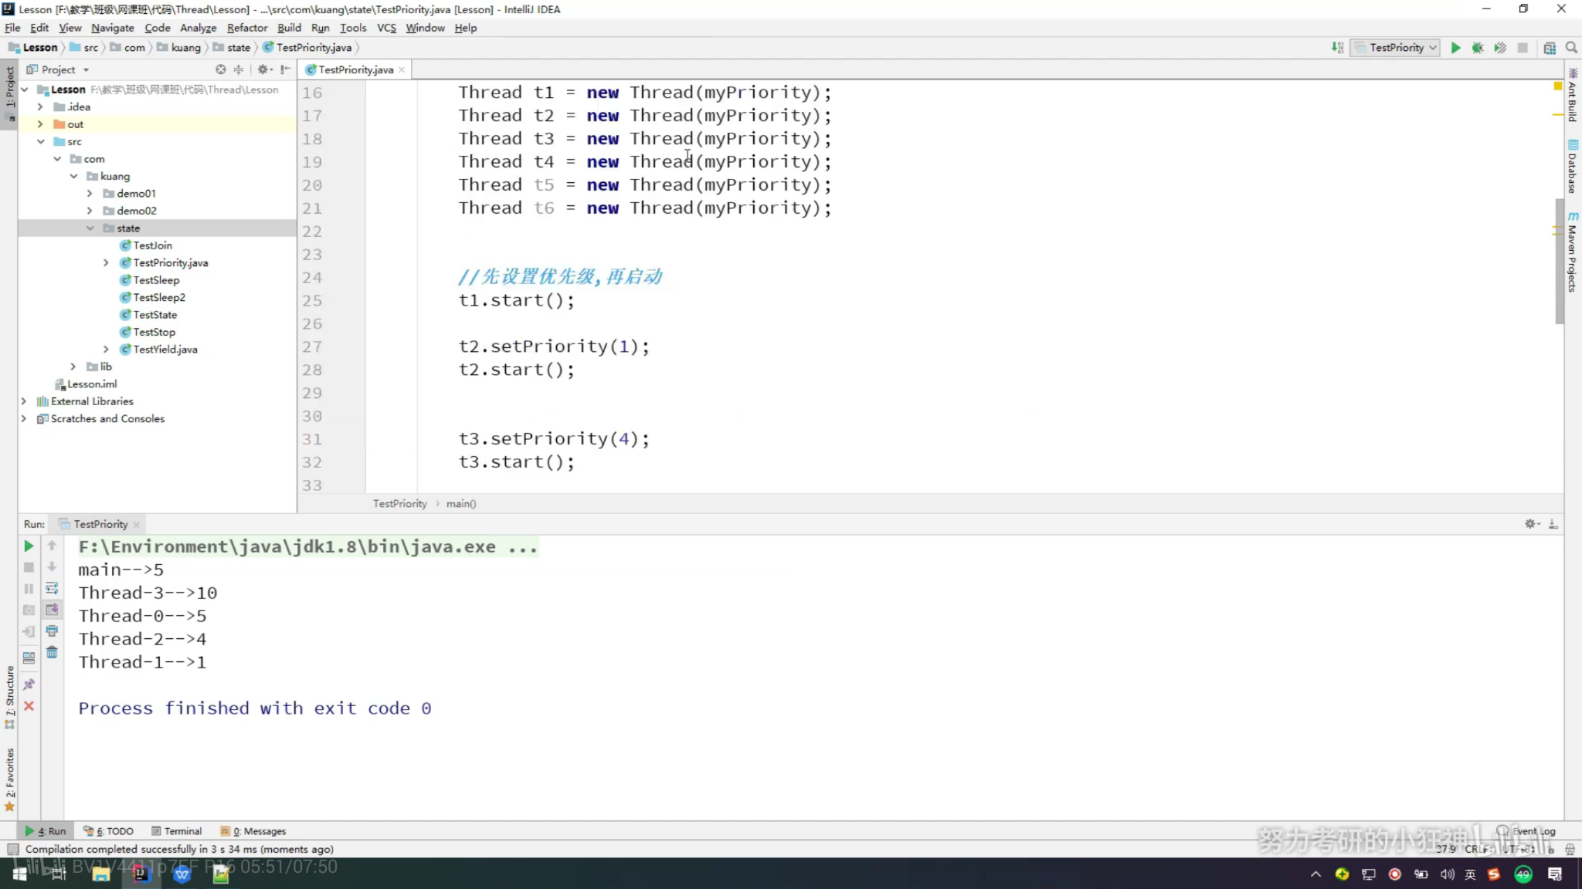Hide the Run tool window
Screen dimensions: 1582x889
click(1553, 524)
